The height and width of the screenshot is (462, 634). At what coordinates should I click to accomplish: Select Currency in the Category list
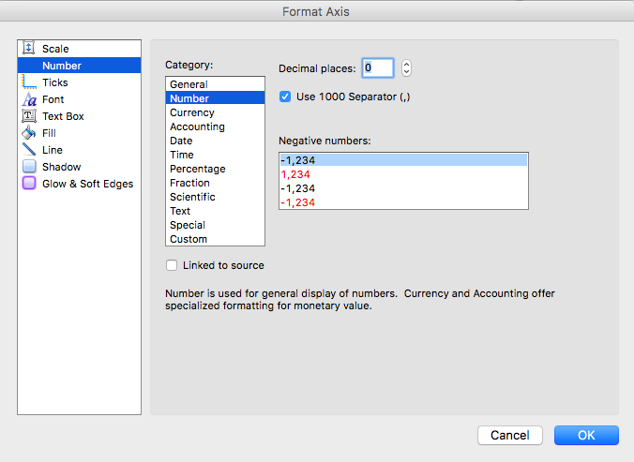192,112
